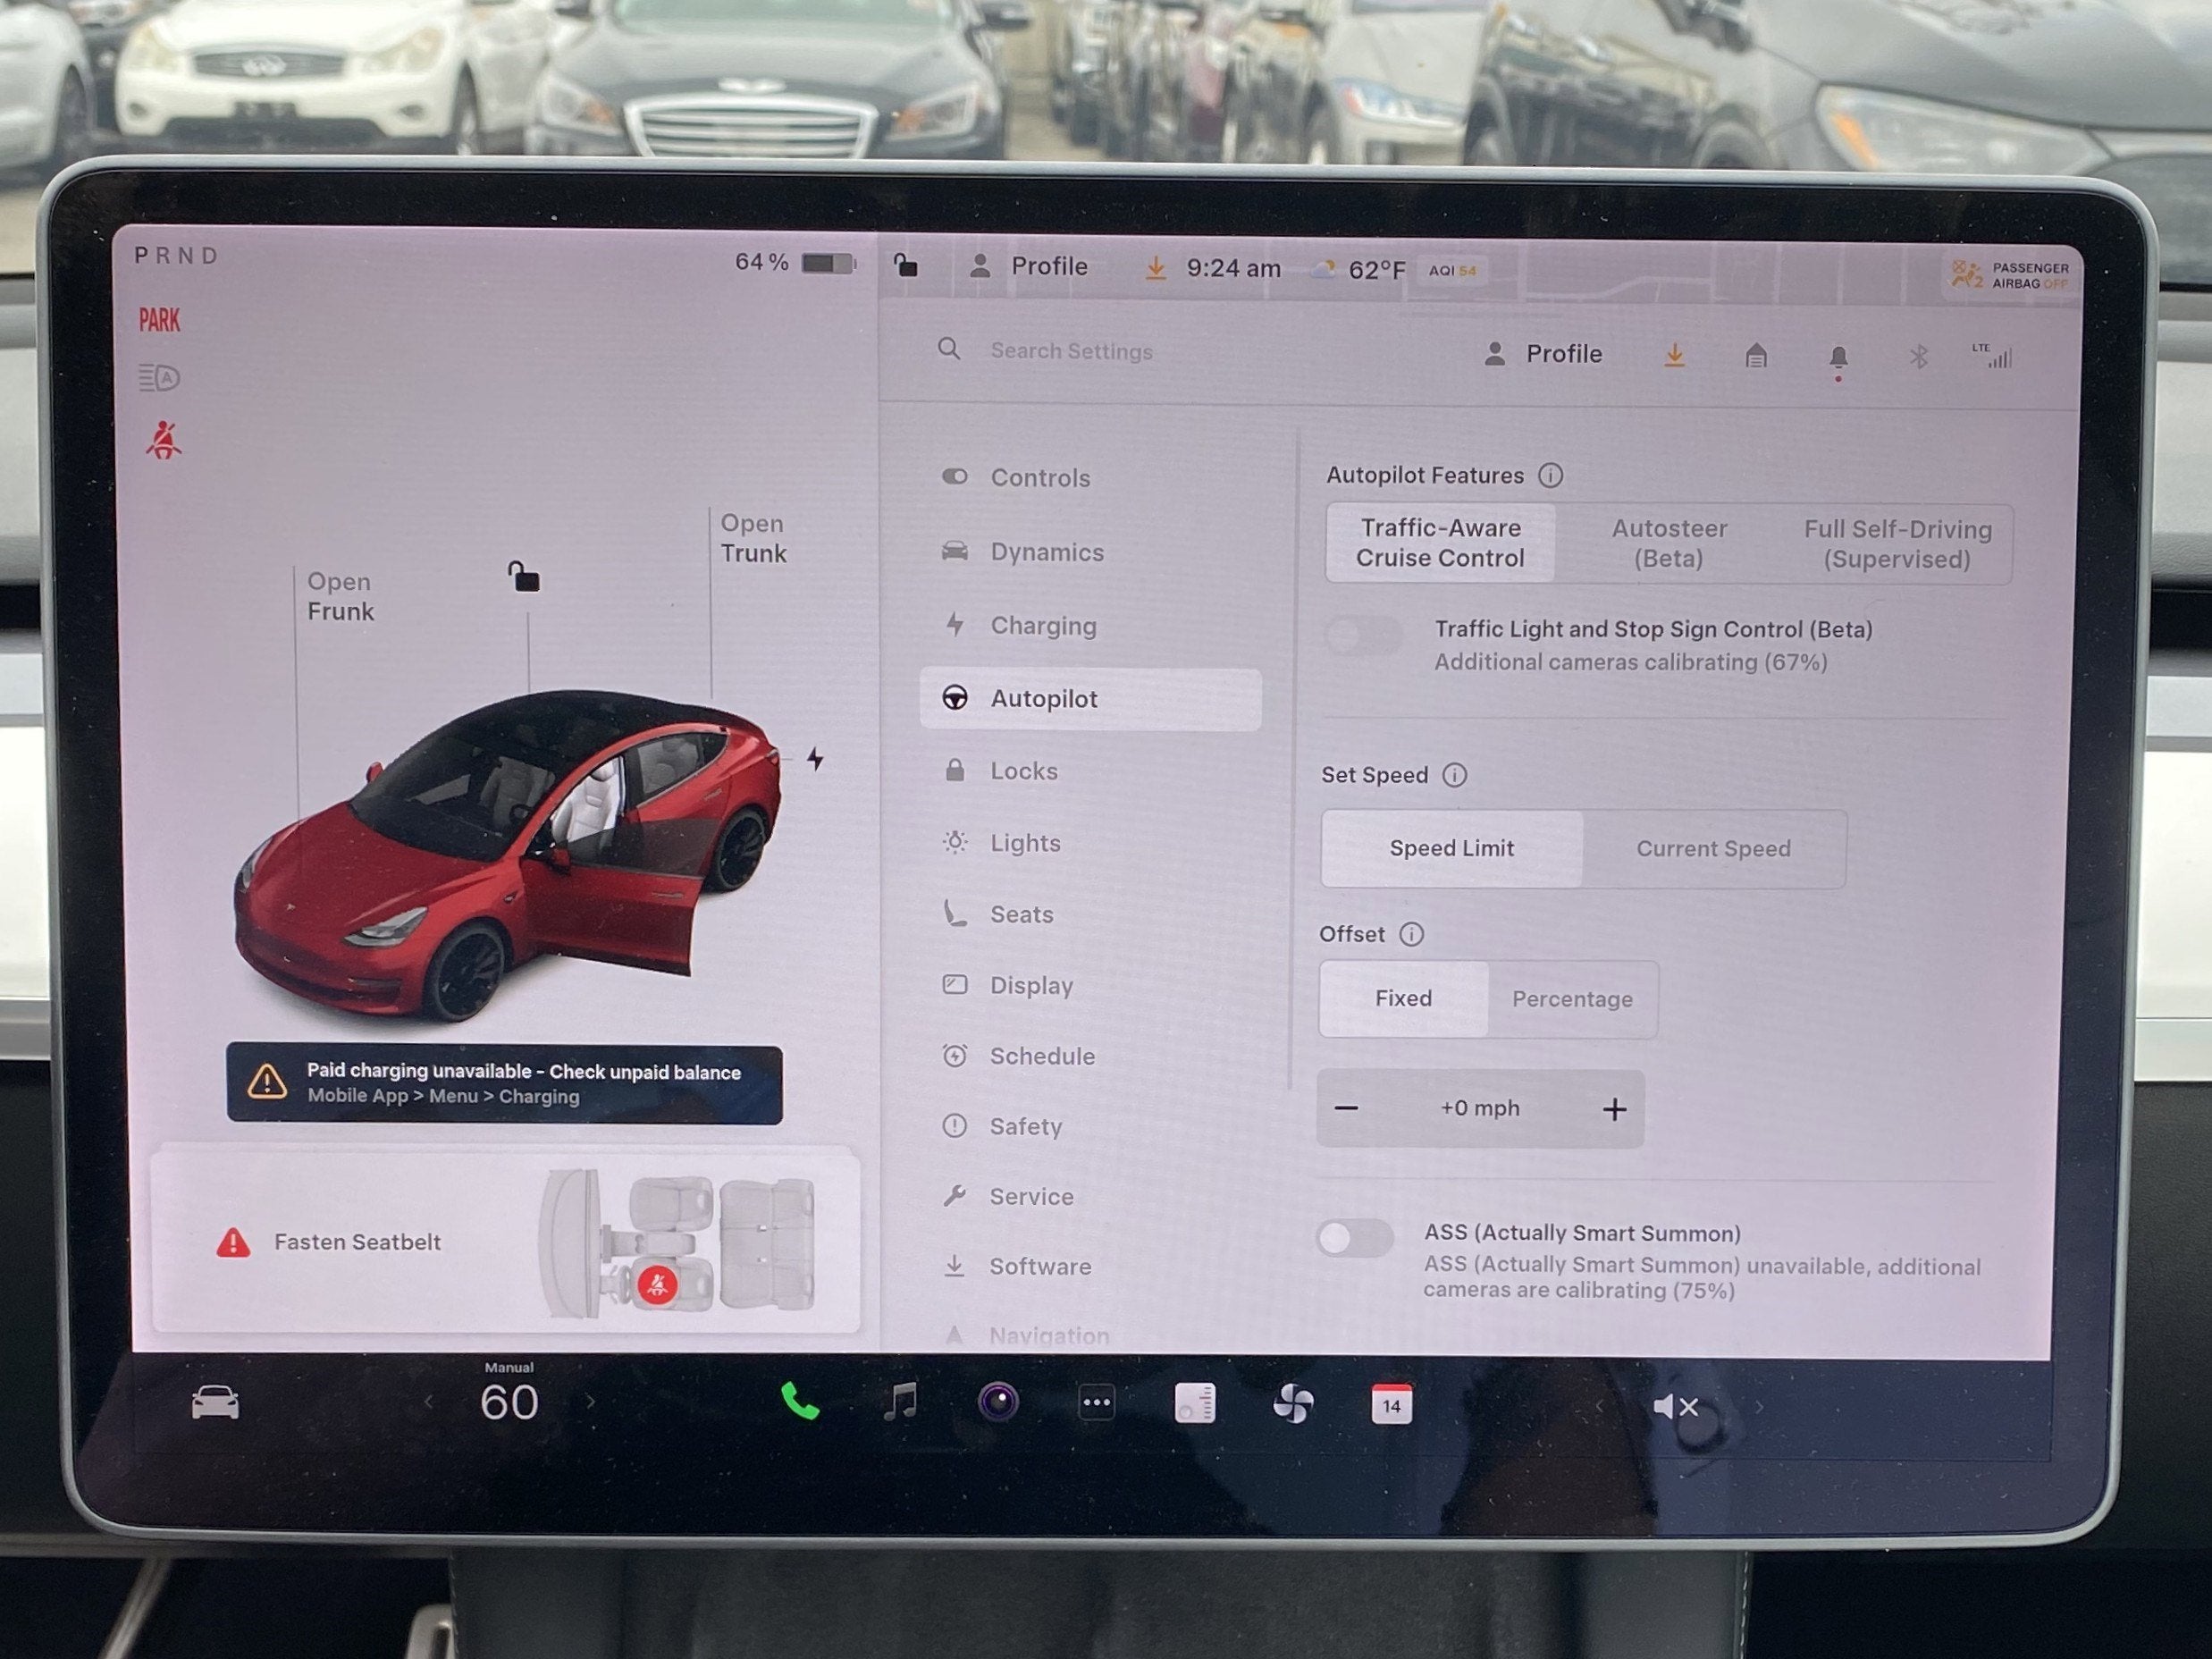Select Autosteer (Beta) option
The image size is (2212, 1659).
[x=1669, y=544]
